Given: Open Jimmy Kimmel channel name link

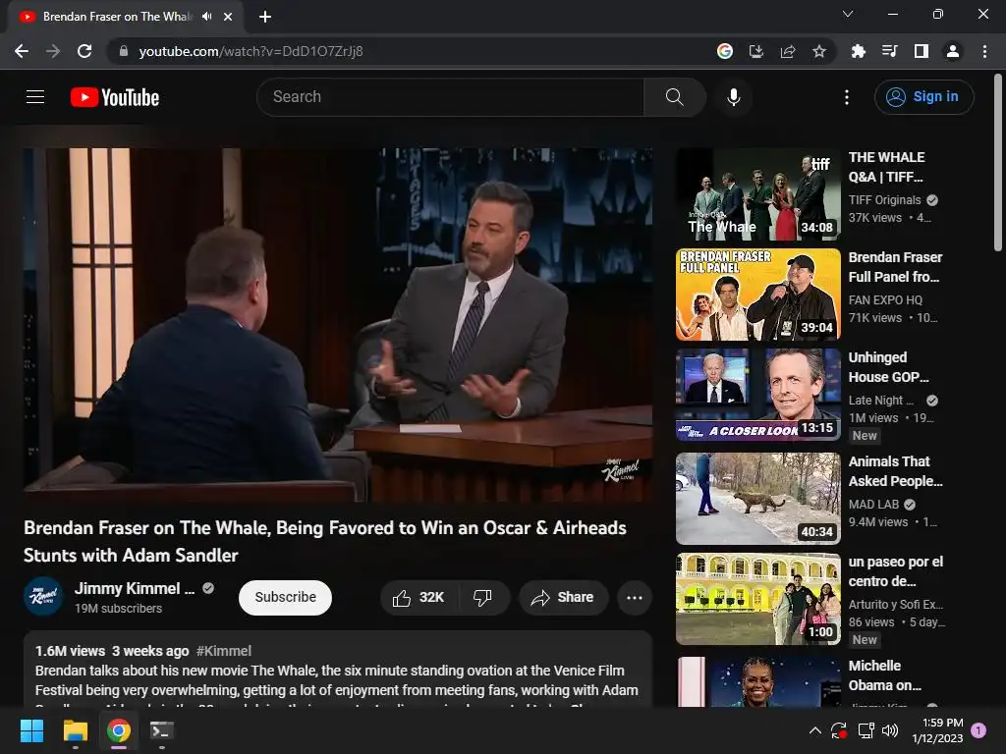Looking at the screenshot, I should click(x=135, y=589).
